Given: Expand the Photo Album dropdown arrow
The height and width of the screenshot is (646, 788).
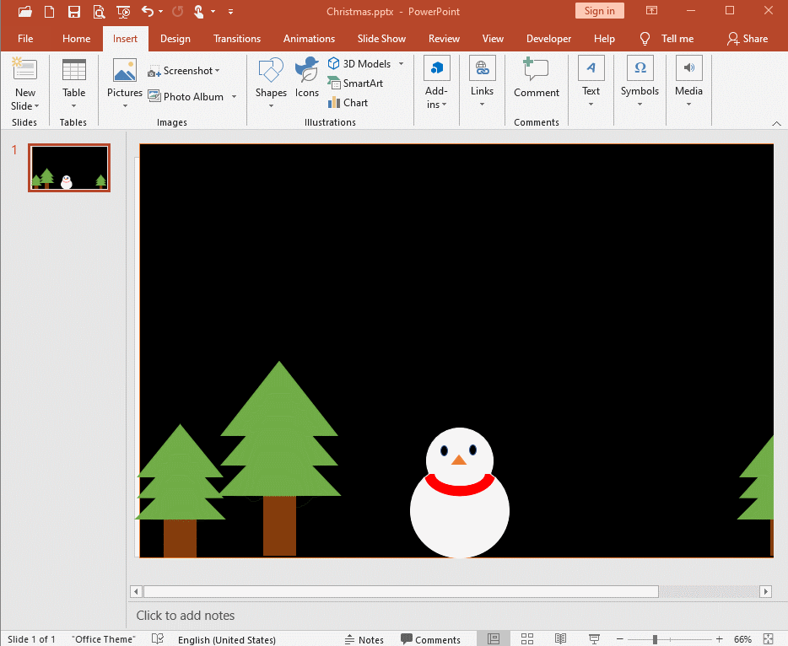Looking at the screenshot, I should click(x=235, y=96).
